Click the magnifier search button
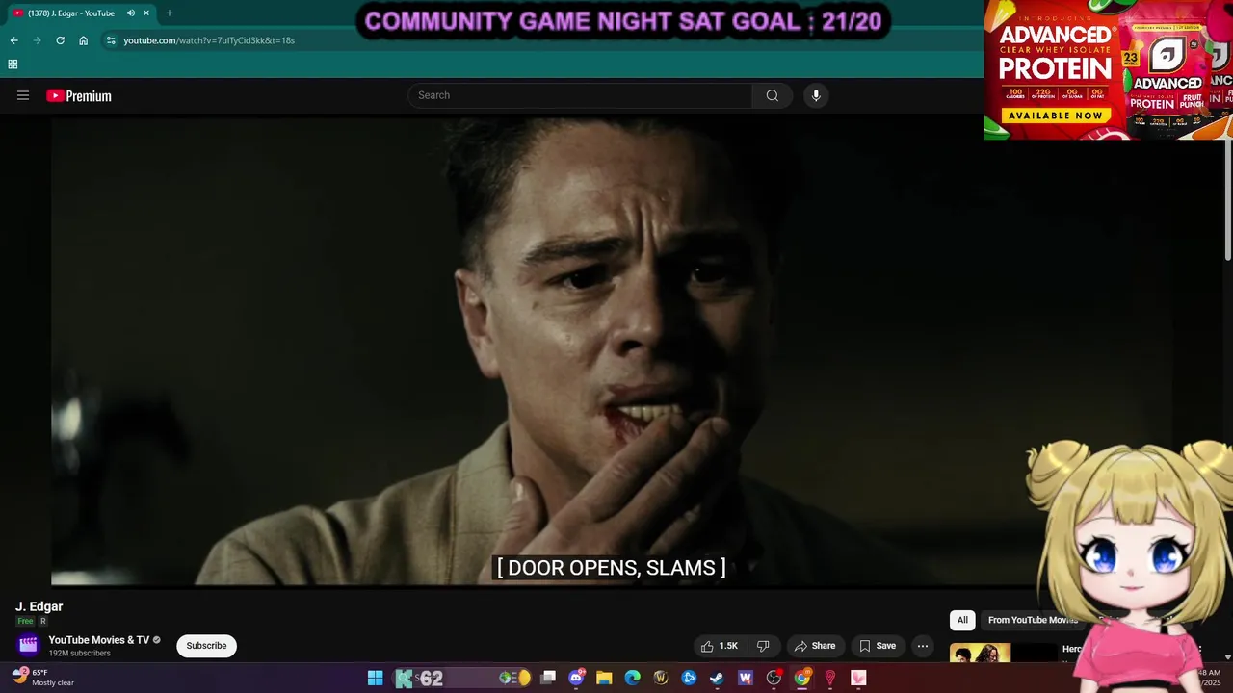 click(772, 95)
